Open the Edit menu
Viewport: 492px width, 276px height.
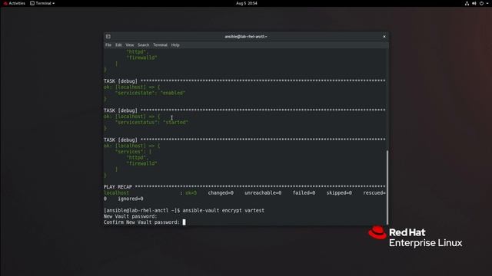pos(118,45)
